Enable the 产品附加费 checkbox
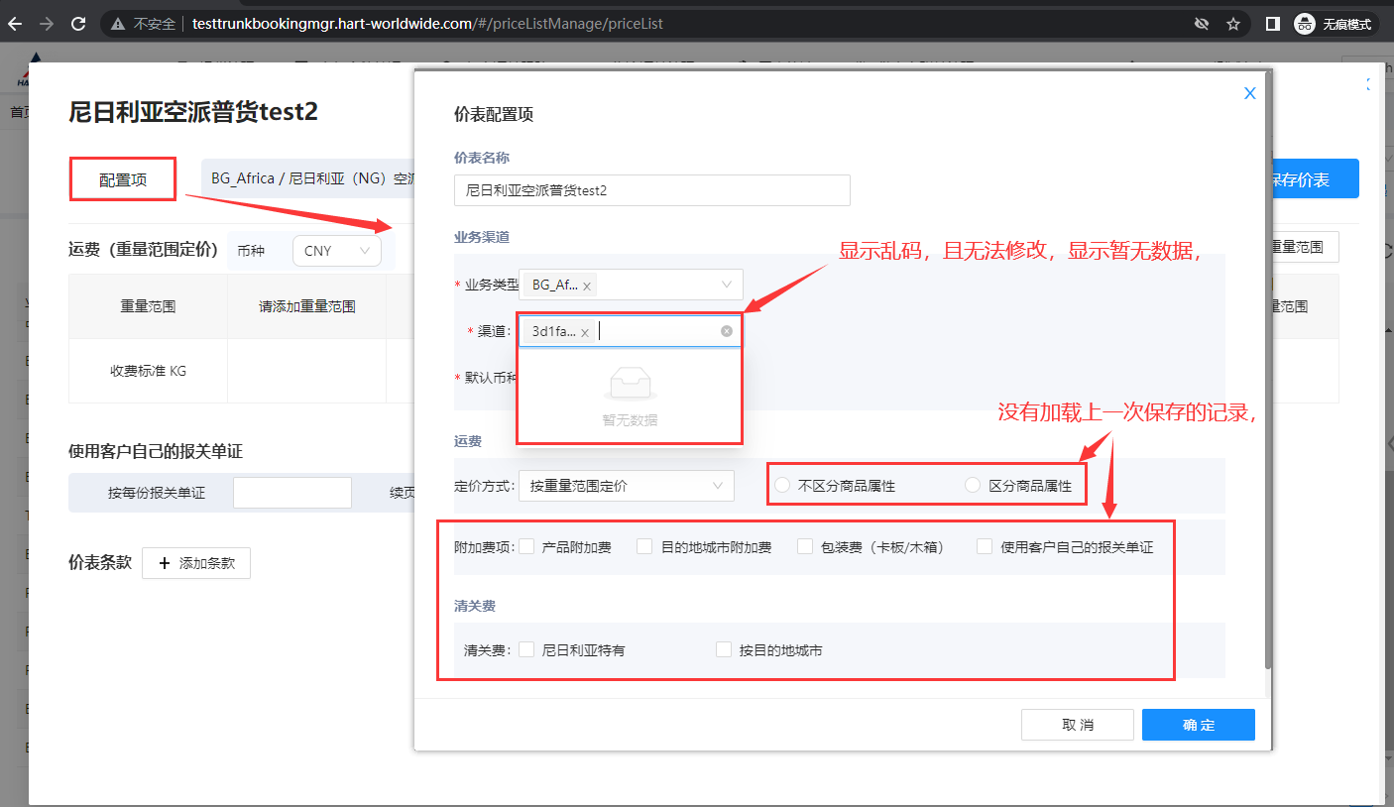This screenshot has height=807, width=1394. click(526, 546)
